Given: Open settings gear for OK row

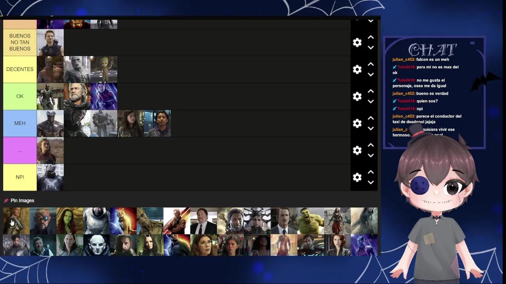Looking at the screenshot, I should [x=357, y=96].
